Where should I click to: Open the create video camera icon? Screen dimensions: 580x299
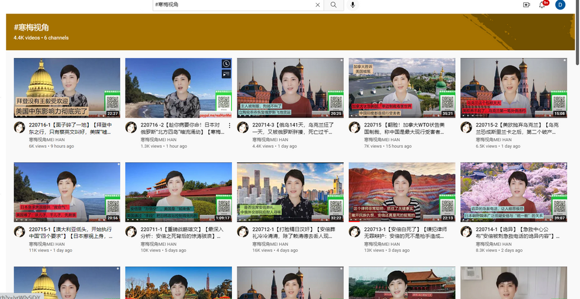526,5
